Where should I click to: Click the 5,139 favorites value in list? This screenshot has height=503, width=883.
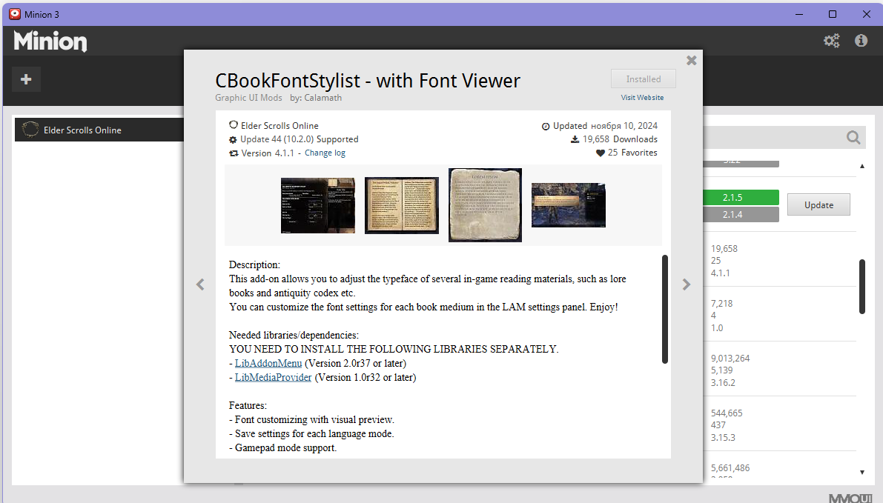point(721,370)
